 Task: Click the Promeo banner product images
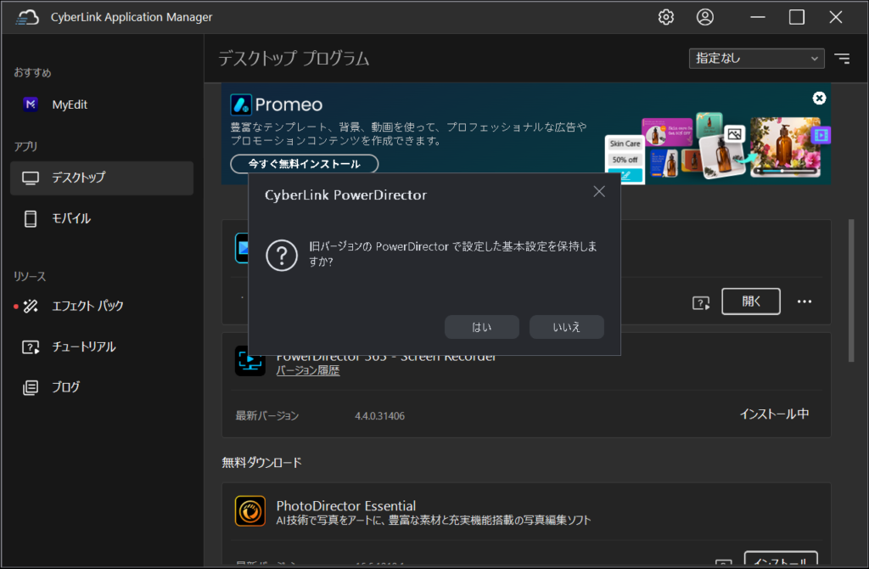718,148
